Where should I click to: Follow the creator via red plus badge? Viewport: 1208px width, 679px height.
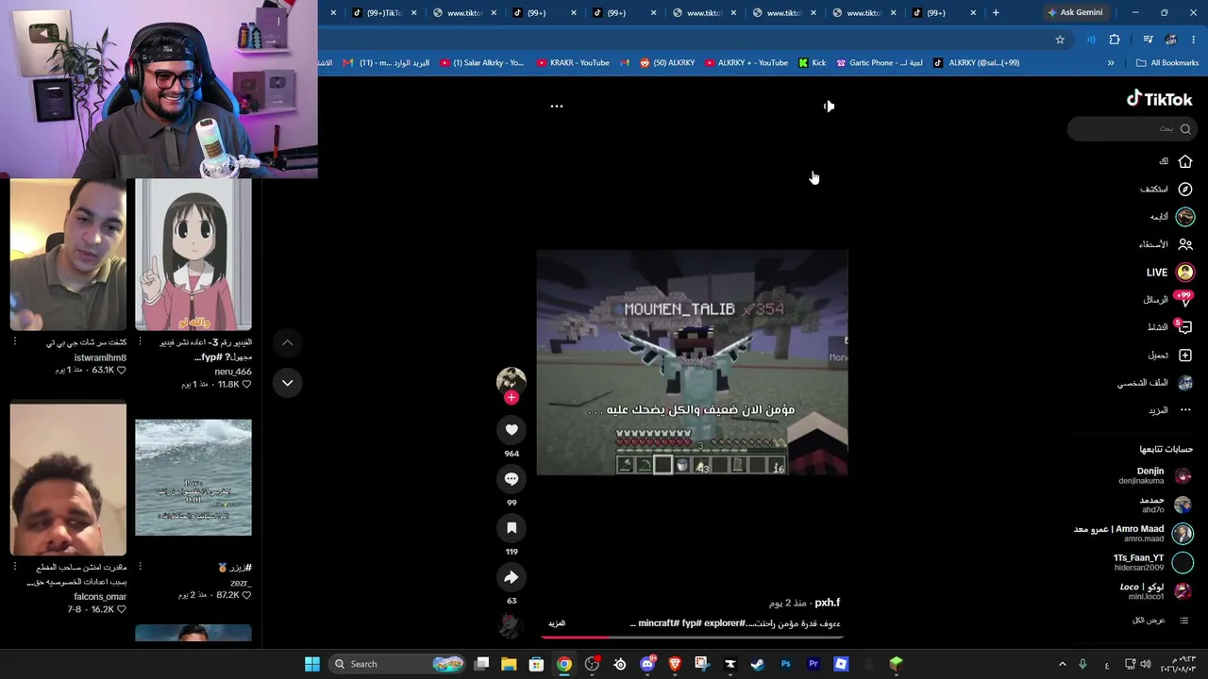(x=512, y=398)
